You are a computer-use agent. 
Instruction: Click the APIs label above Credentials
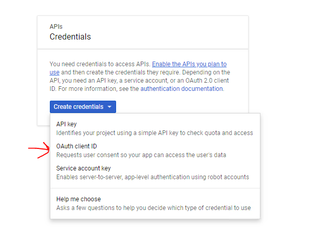coord(56,27)
